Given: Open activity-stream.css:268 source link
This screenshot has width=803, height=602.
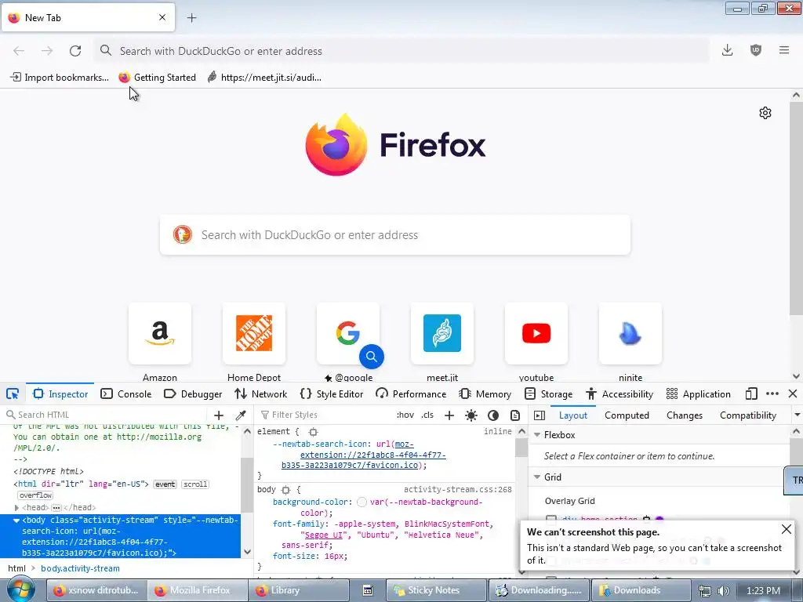Looking at the screenshot, I should tap(457, 490).
